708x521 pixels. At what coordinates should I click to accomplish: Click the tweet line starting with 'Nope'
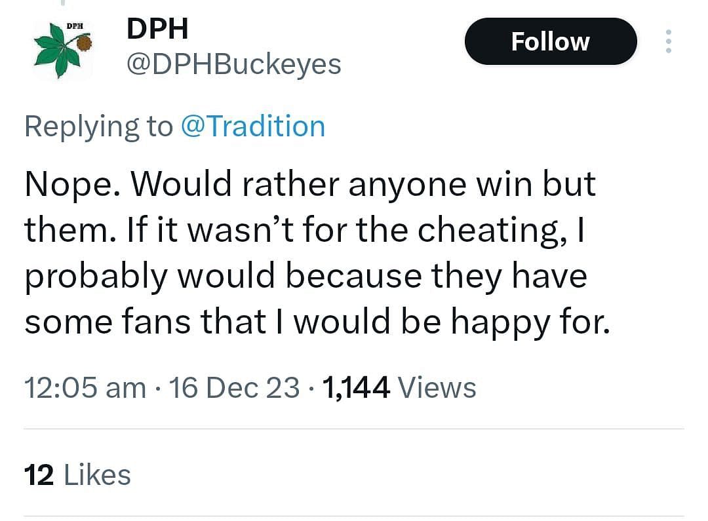[x=309, y=185]
